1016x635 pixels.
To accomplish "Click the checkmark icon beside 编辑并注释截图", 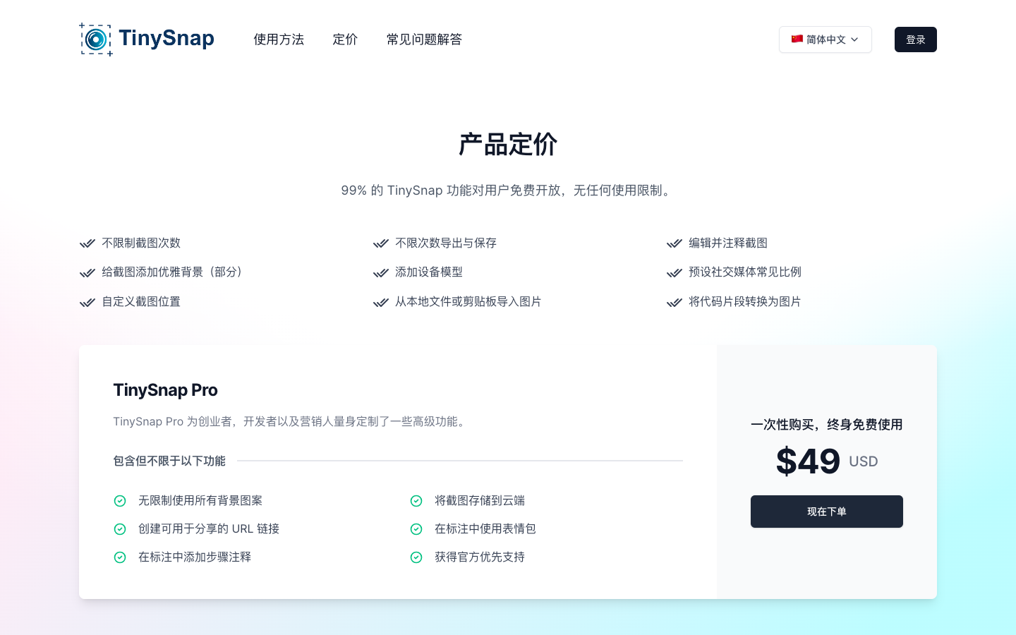I will coord(675,243).
